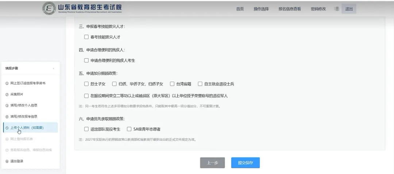394x174 pixels.
Task: Click heading 四、申请合理便利的残疾人
Action: click(102, 50)
